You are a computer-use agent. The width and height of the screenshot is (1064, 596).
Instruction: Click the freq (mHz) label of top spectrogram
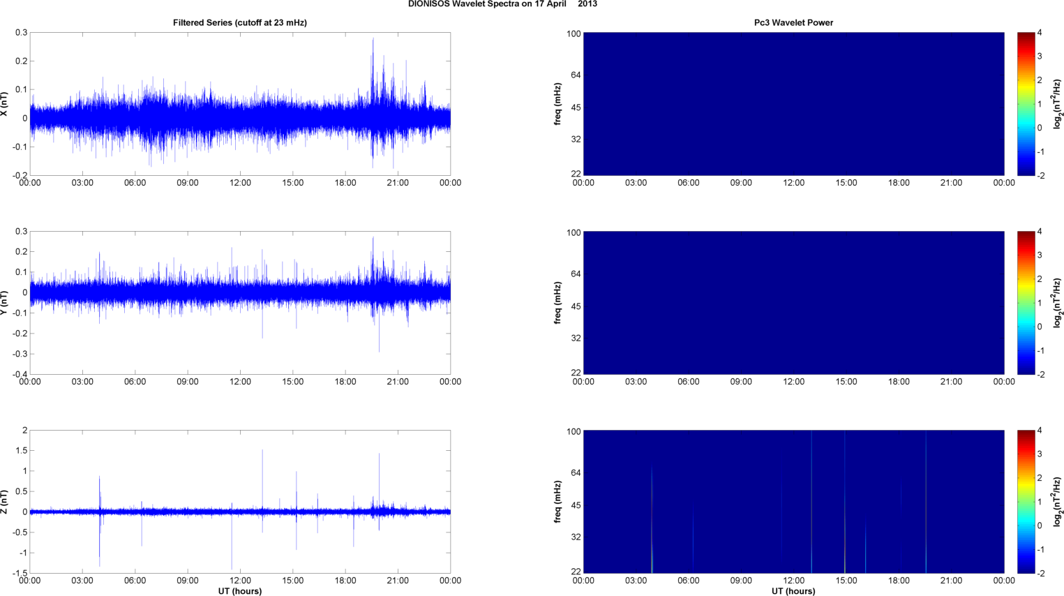pos(558,104)
